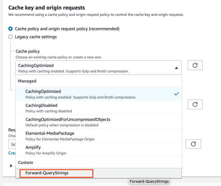Screen dimensions: 221x186
Task: Click the Custom group header
Action: tap(26, 163)
